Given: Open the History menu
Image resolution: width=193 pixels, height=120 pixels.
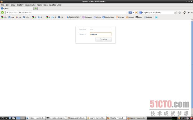Looking at the screenshot, I should 20,5.
